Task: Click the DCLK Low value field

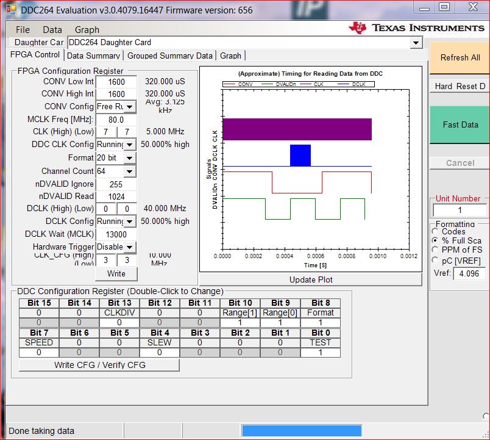Action: click(127, 209)
